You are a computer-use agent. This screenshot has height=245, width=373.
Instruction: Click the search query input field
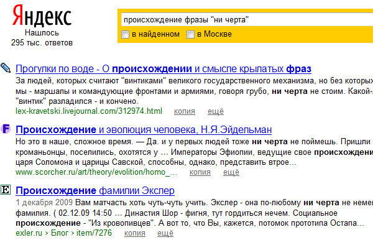pos(247,19)
